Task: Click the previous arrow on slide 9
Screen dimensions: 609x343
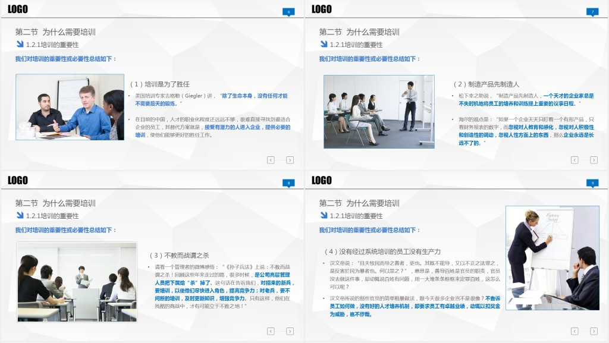Action: (575, 331)
